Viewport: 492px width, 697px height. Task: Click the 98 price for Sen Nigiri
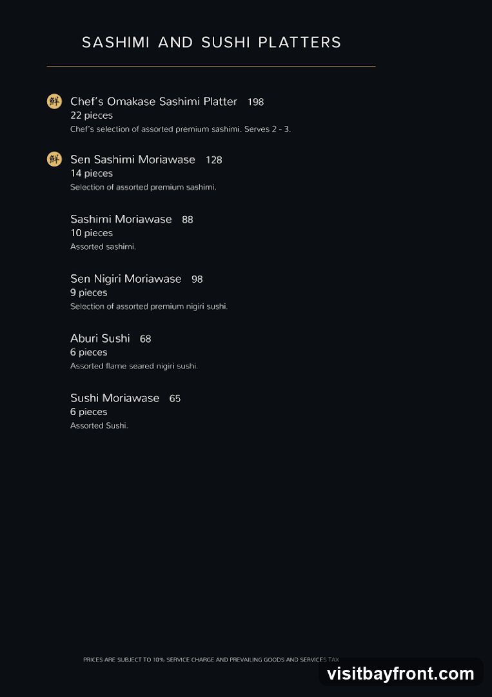197,279
